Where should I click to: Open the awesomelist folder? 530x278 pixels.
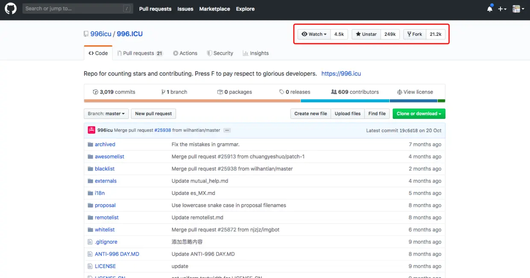pos(109,157)
